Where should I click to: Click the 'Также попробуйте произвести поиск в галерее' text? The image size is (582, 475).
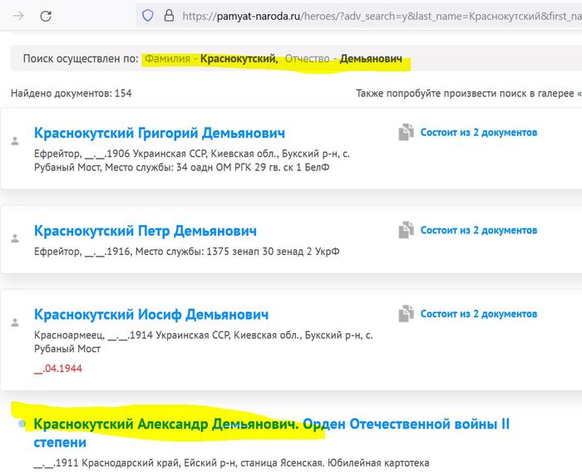tap(467, 93)
